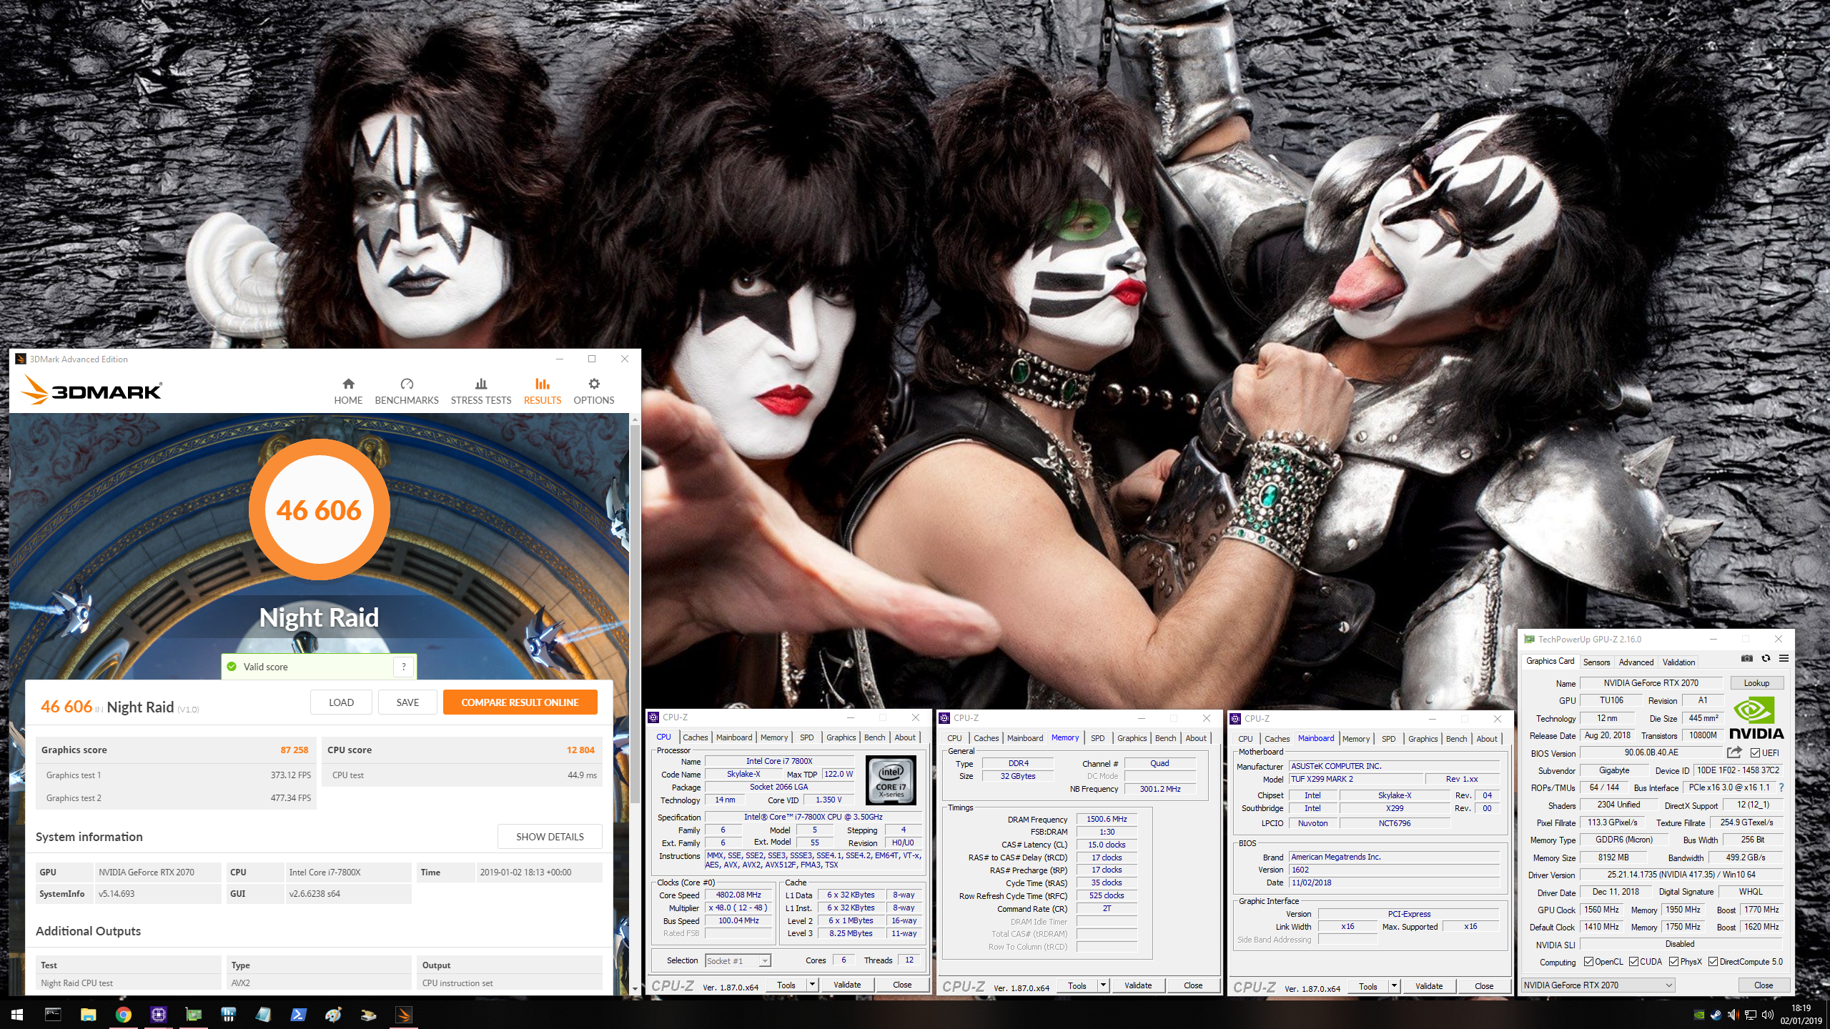This screenshot has width=1830, height=1029.
Task: Open the Caches tab in the CPU-Z CPU window
Action: (695, 737)
